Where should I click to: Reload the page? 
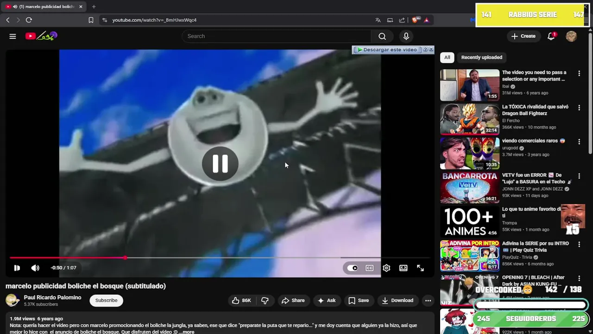tap(29, 20)
